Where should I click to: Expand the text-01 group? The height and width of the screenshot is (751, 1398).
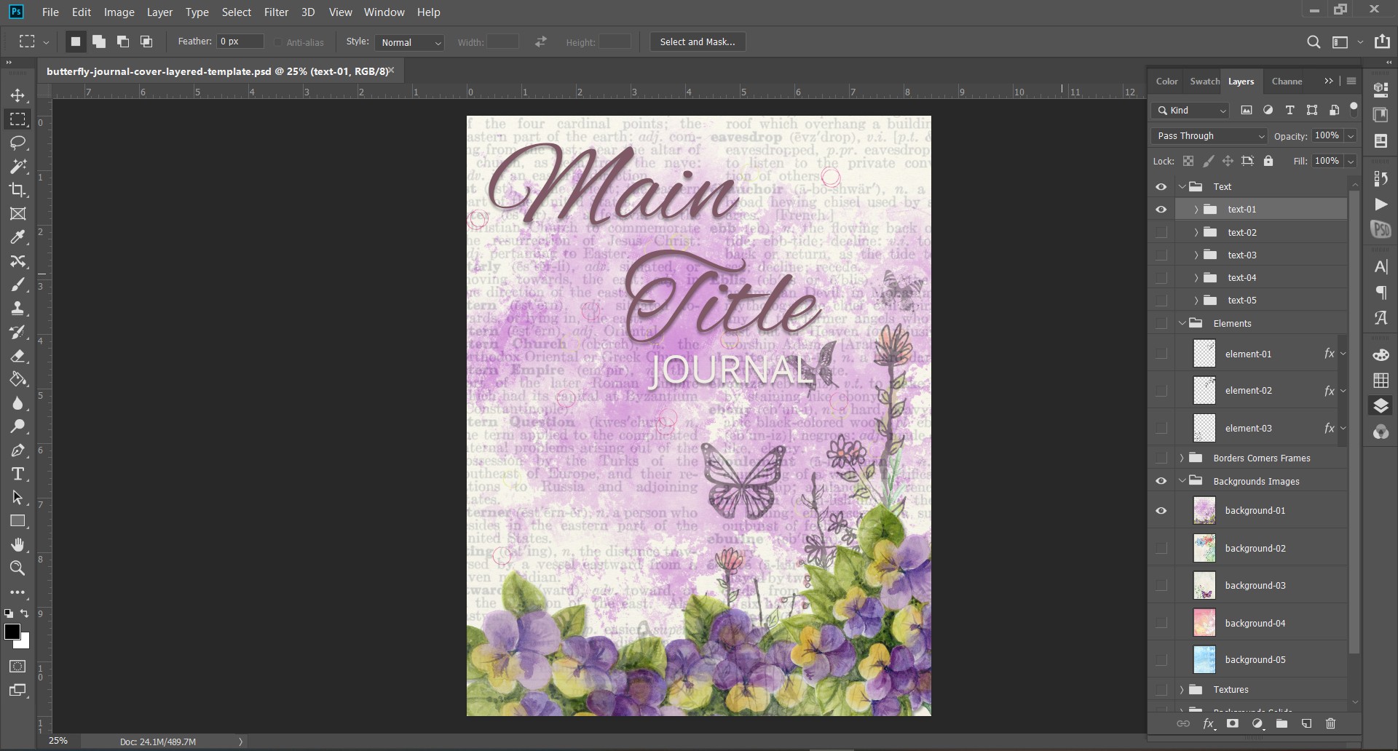pyautogui.click(x=1196, y=210)
